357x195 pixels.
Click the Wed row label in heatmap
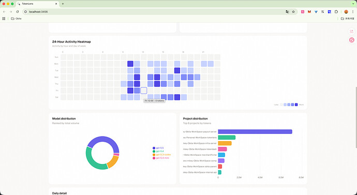(56, 77)
